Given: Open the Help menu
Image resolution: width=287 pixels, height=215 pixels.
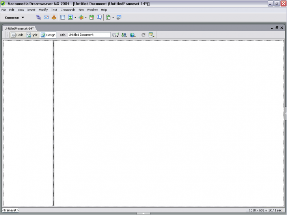Looking at the screenshot, I should point(104,10).
